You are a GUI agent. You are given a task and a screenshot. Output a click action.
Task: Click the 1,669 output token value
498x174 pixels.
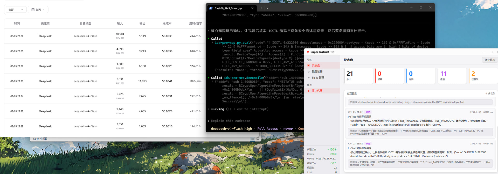[x=142, y=126]
